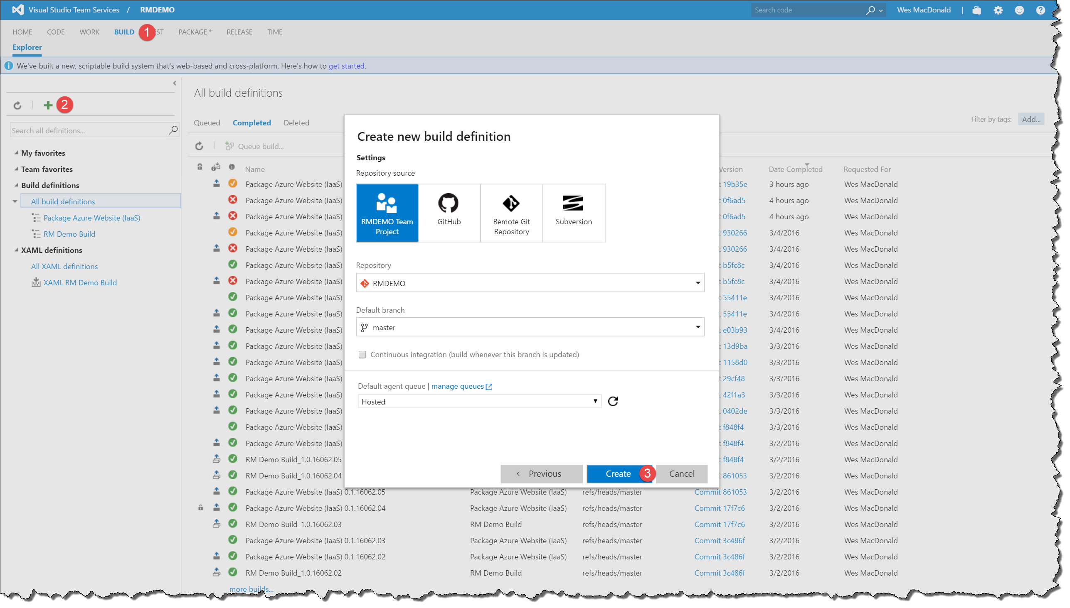Image resolution: width=1070 pixels, height=608 pixels.
Task: Click the Search all definitions field
Action: (89, 131)
